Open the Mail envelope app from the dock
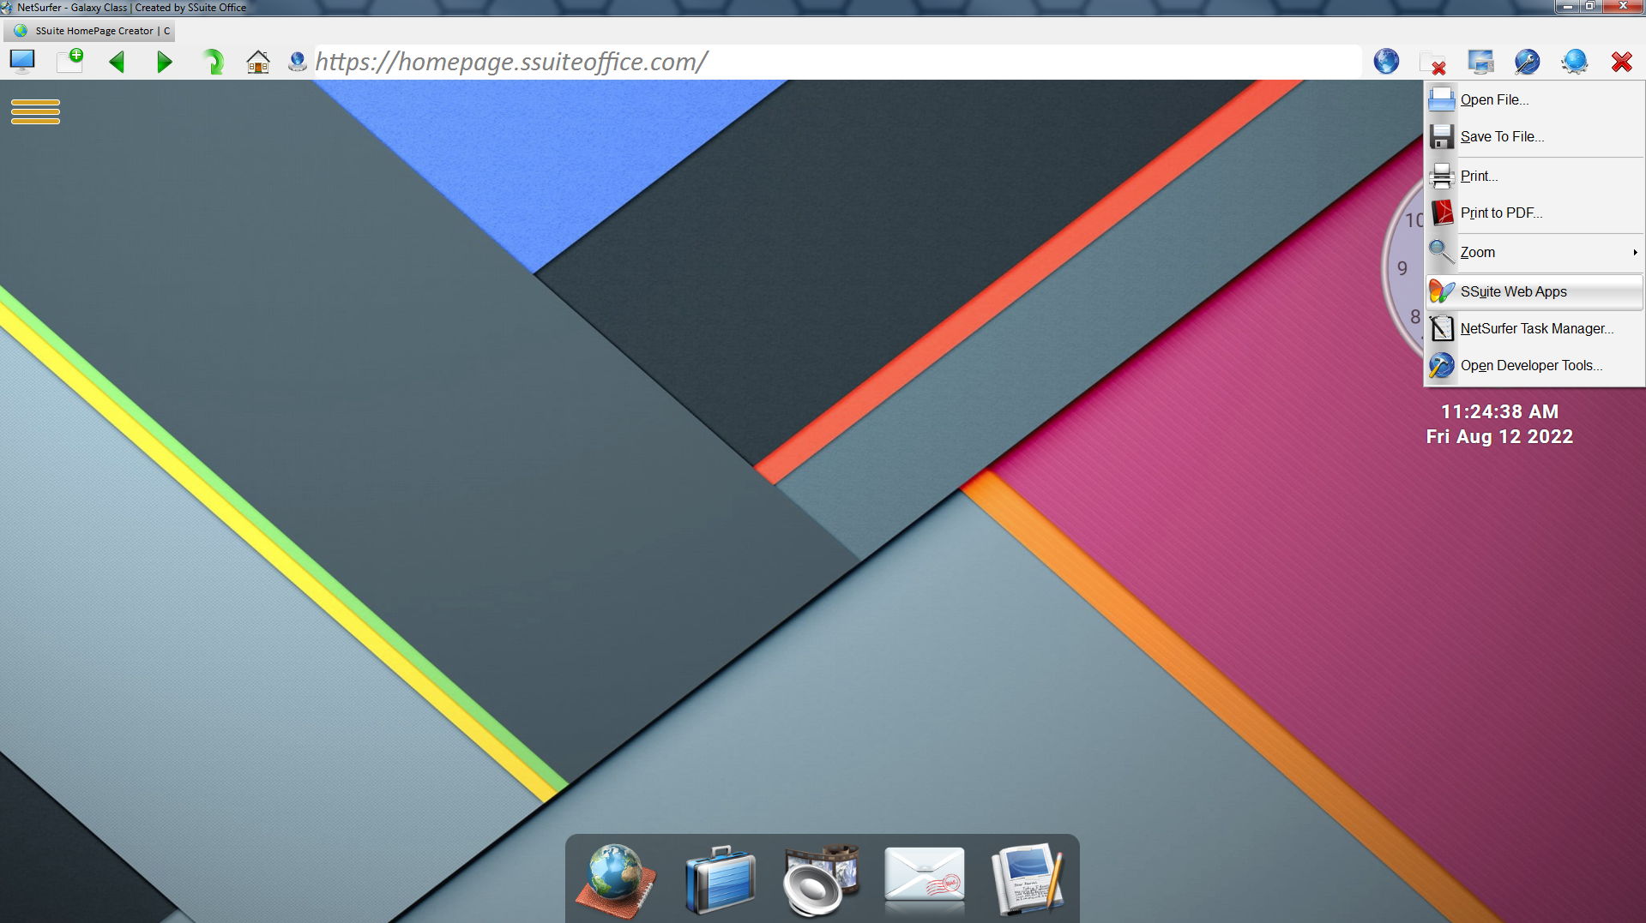This screenshot has height=923, width=1646. pos(924,876)
